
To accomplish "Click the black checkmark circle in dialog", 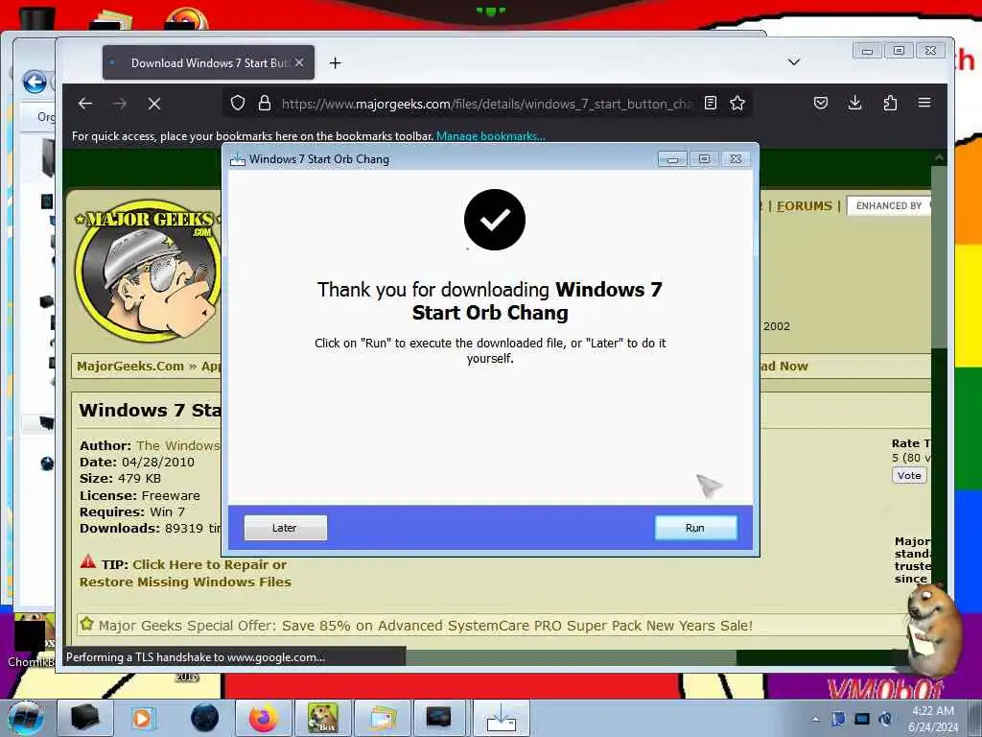I will (x=495, y=220).
